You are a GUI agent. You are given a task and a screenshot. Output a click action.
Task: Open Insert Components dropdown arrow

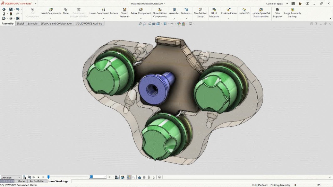[51, 19]
